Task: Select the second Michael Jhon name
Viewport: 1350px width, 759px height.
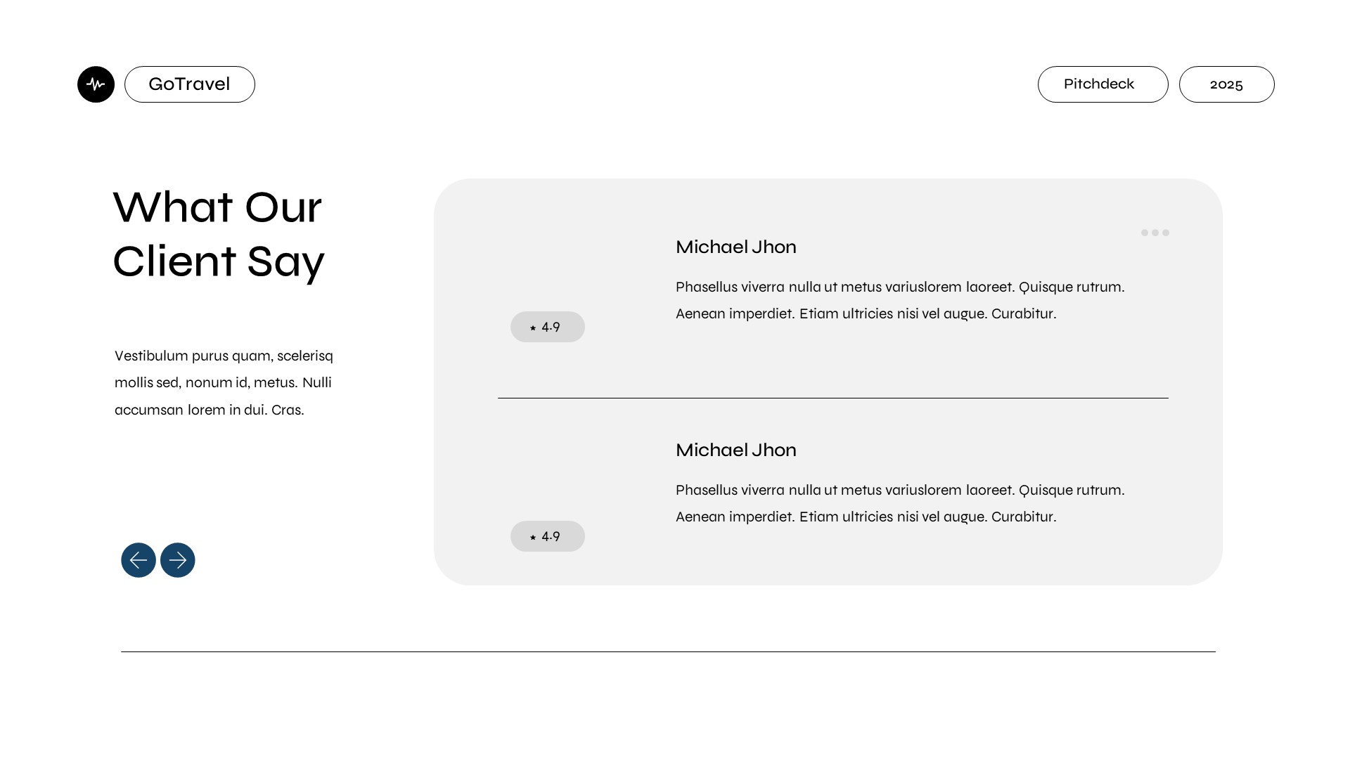Action: [735, 450]
